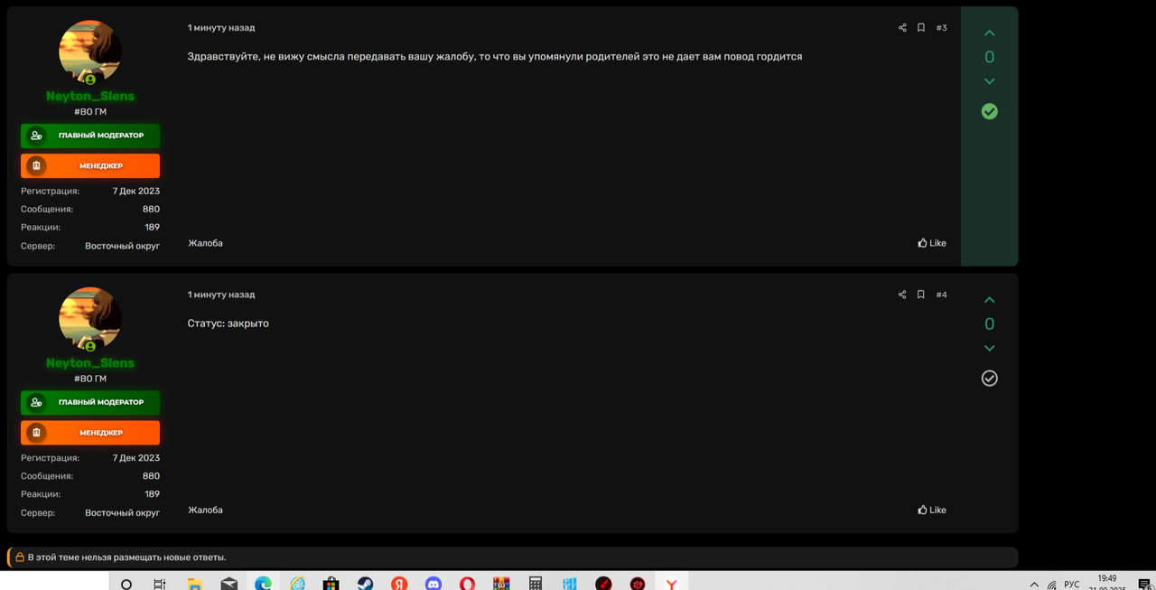
Task: Open File Explorer from taskbar
Action: point(194,584)
